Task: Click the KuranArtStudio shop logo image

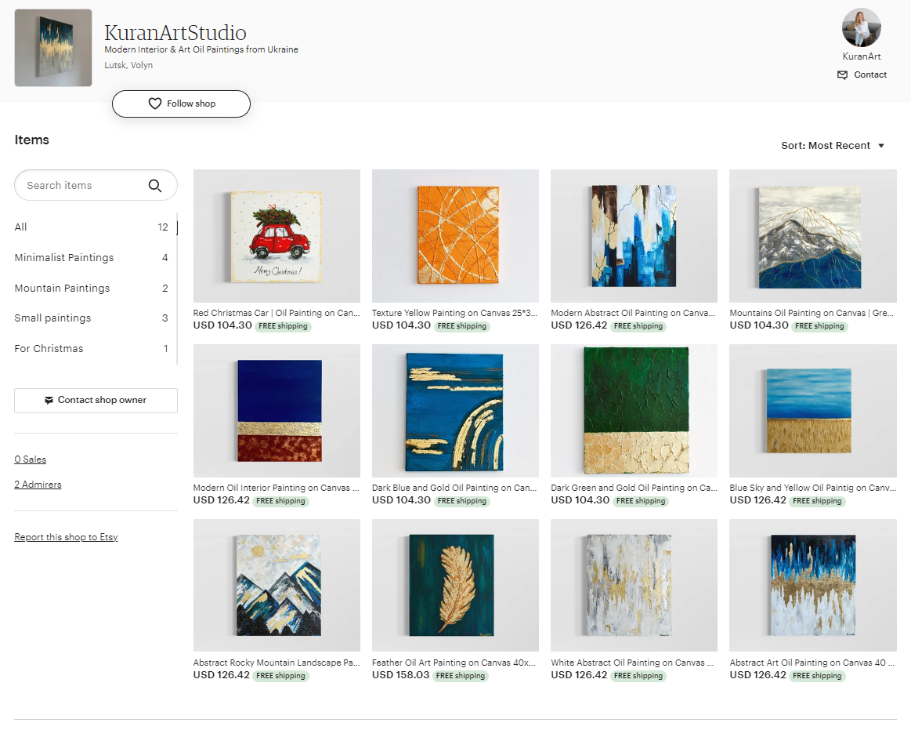Action: [52, 48]
